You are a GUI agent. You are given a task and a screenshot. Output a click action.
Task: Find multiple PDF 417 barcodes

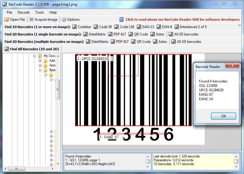tap(119, 42)
